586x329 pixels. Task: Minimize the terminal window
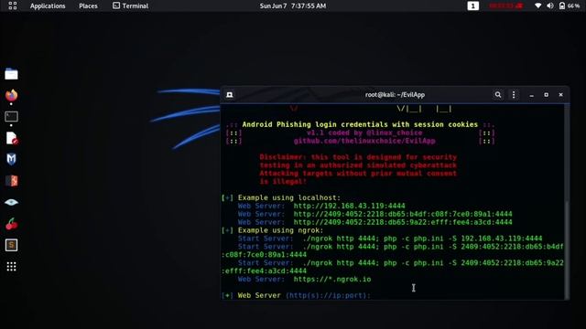pyautogui.click(x=531, y=95)
